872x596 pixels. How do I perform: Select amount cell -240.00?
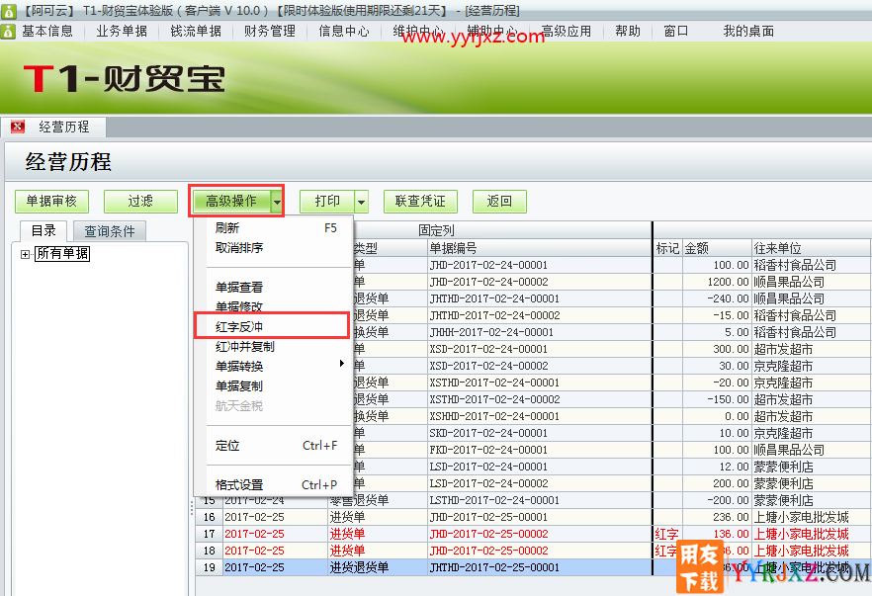717,298
